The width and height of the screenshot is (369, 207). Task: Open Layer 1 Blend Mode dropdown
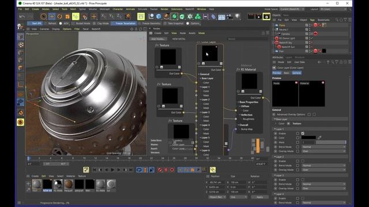pos(323,147)
